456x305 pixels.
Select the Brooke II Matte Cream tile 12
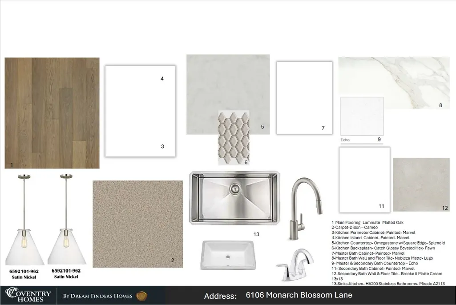[x=421, y=185]
